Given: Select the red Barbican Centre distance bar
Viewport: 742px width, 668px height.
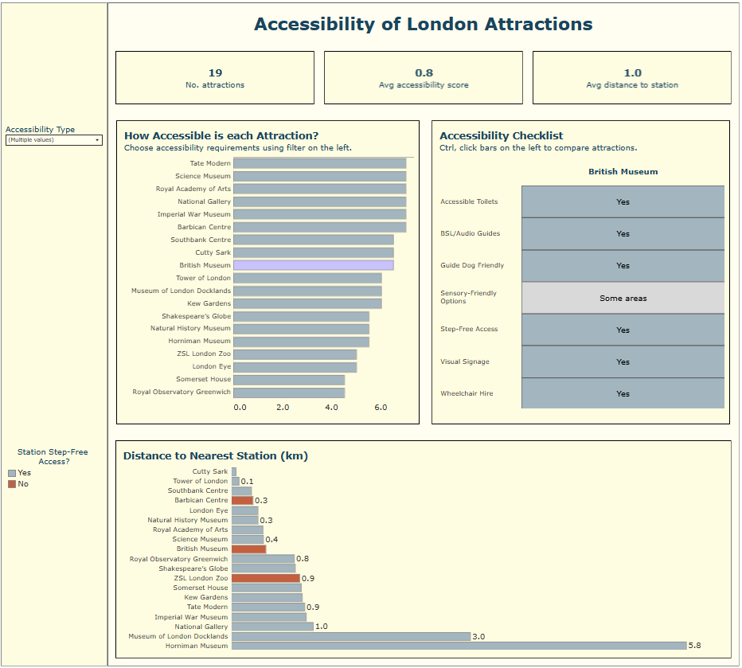Looking at the screenshot, I should (x=242, y=501).
